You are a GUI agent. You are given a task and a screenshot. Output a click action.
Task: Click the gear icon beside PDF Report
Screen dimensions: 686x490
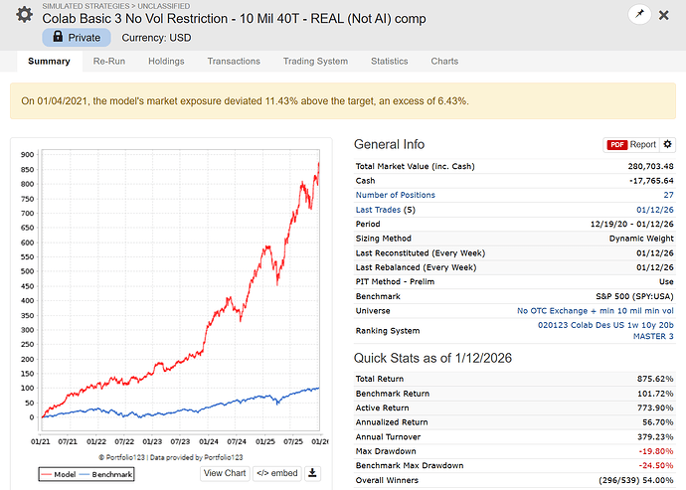[x=668, y=144]
